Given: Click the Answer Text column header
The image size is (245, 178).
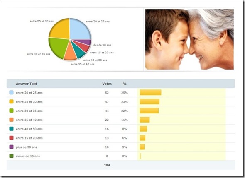Looking at the screenshot, I should (27, 84).
